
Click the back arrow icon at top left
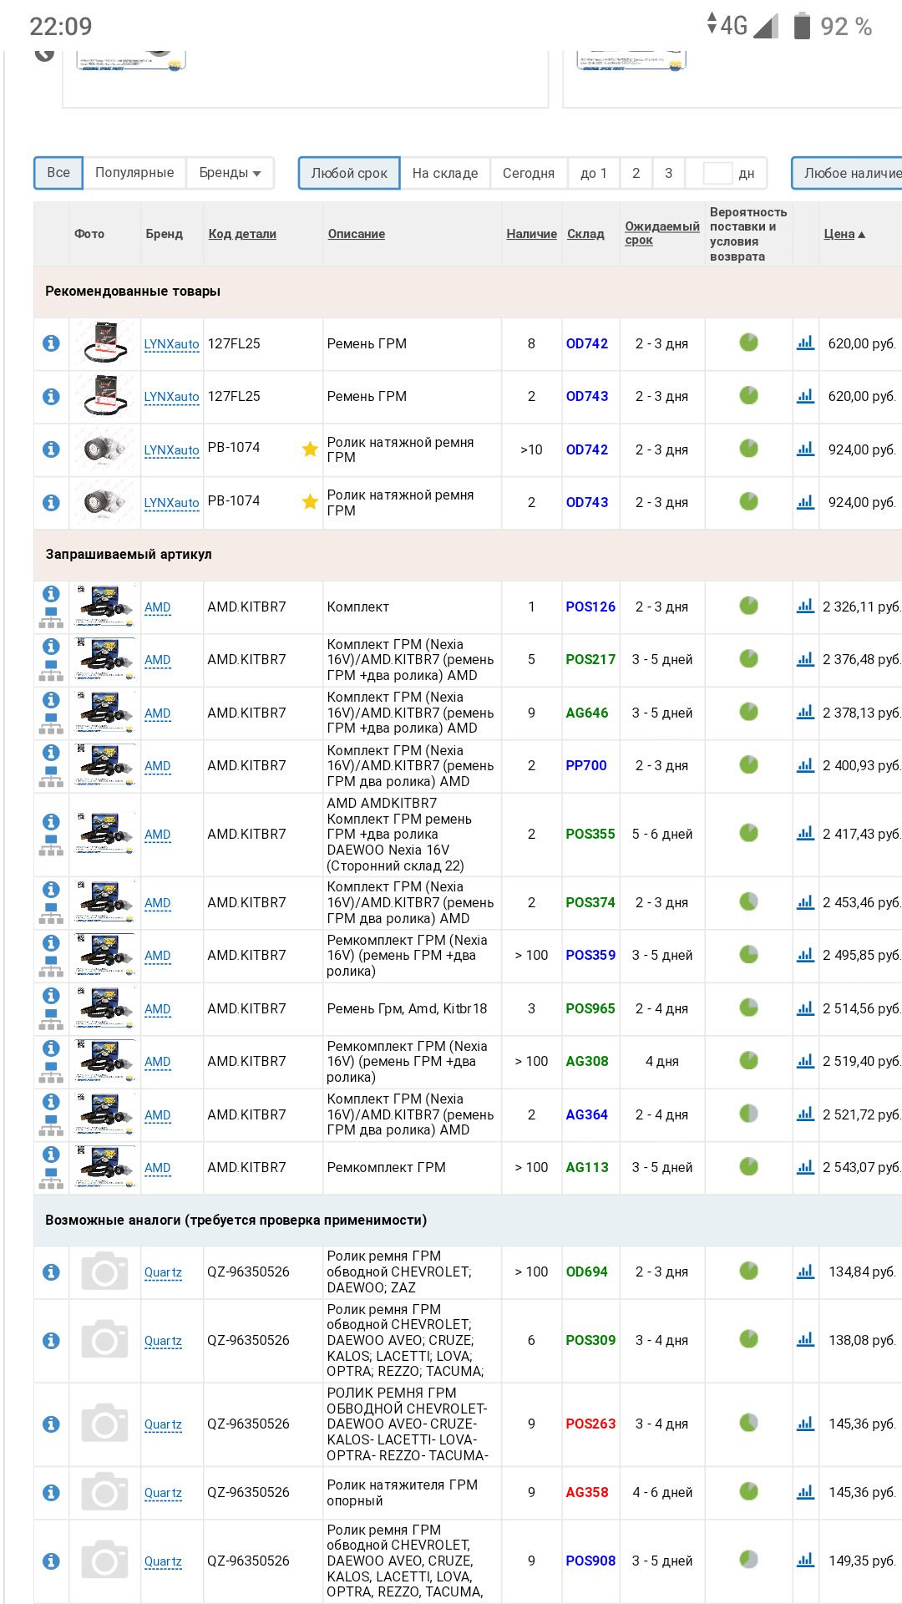(44, 54)
